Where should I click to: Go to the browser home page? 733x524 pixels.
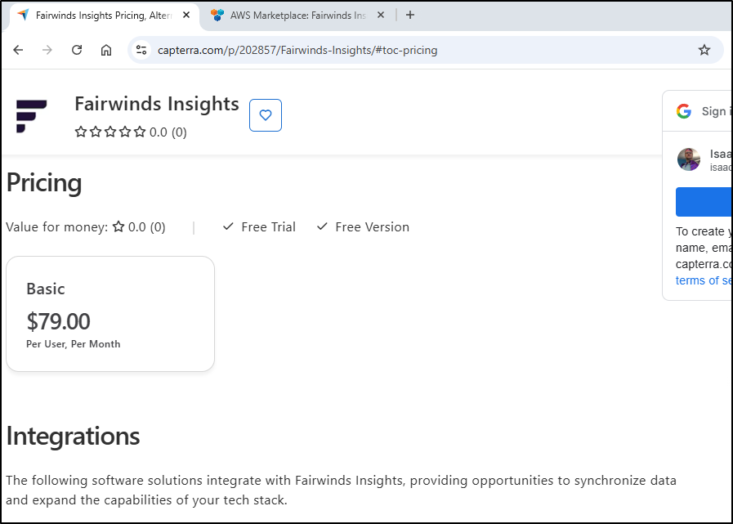(x=106, y=50)
